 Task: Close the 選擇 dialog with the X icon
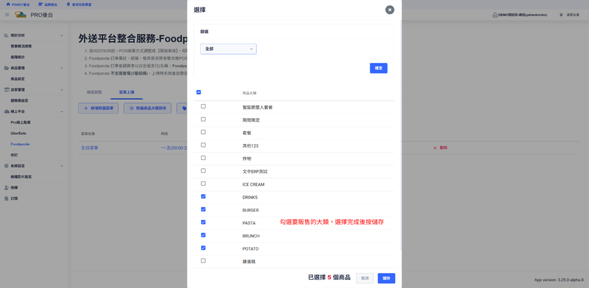point(389,10)
